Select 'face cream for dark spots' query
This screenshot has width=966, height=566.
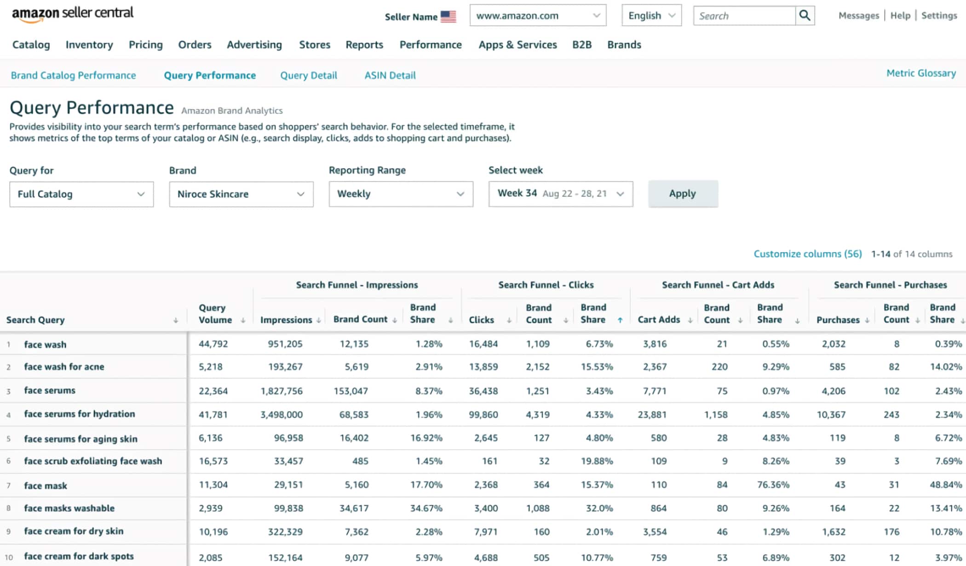[79, 556]
